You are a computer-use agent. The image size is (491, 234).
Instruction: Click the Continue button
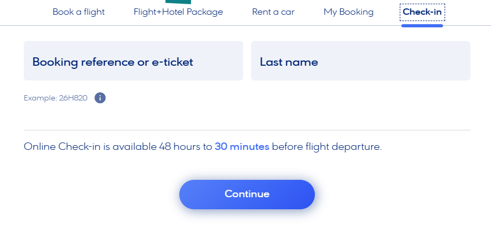click(247, 195)
